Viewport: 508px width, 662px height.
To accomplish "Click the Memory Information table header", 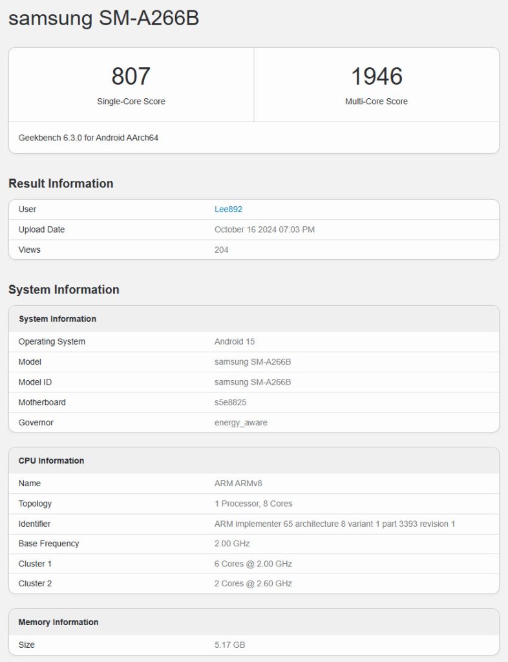I will tap(58, 622).
